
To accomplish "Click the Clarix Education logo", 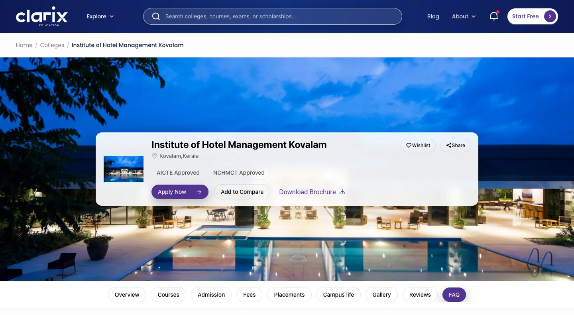I will [42, 16].
